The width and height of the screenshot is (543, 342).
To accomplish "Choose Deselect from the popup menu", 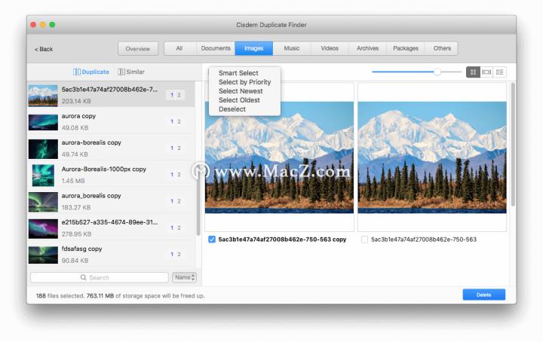I will click(x=232, y=109).
